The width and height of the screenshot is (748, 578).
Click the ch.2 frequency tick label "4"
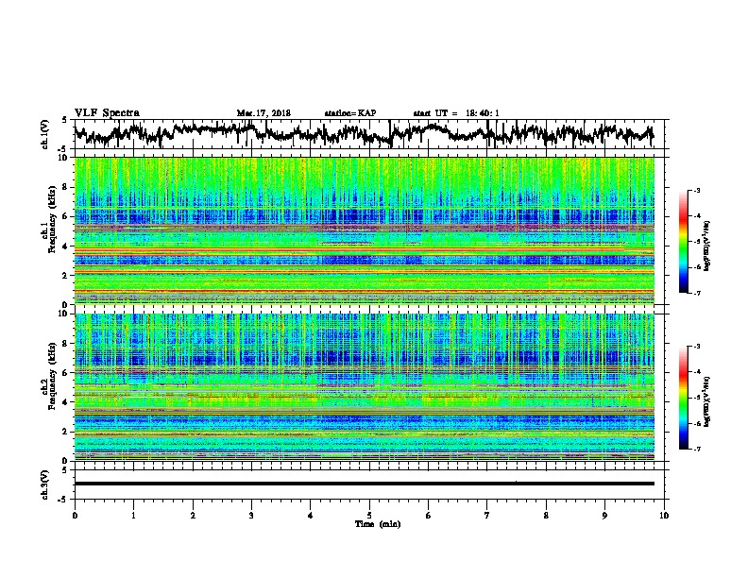[x=65, y=402]
